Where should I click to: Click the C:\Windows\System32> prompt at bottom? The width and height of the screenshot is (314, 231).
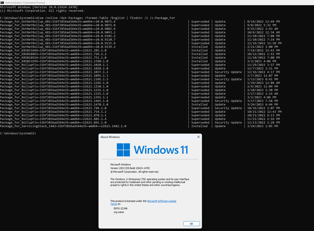[x=18, y=133]
